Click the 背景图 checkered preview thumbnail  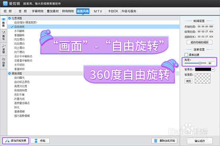click(x=203, y=79)
